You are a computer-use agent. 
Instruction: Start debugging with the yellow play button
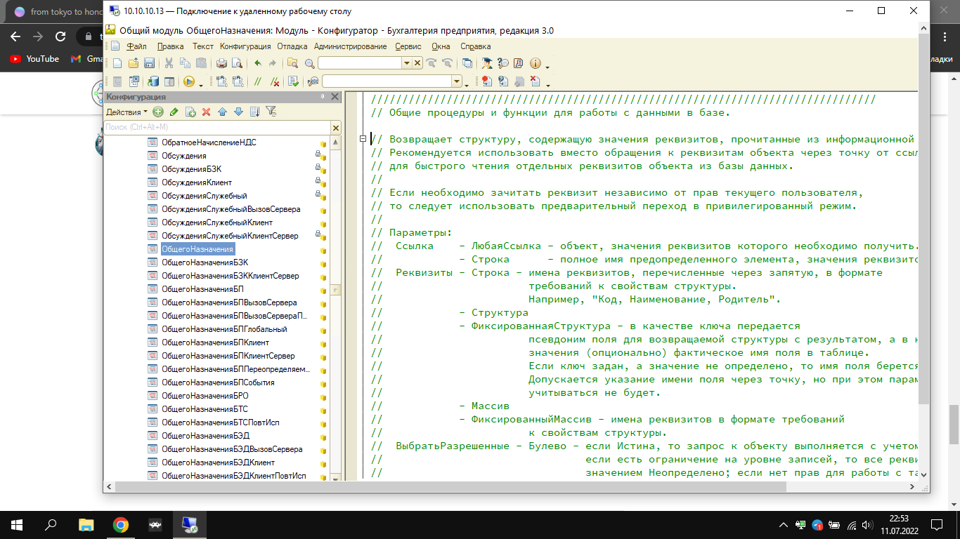click(x=188, y=81)
